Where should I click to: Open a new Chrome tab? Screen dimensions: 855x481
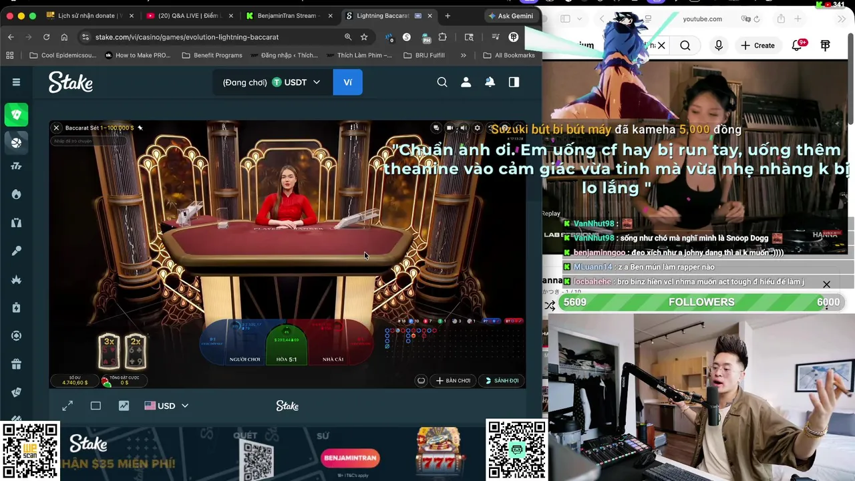[448, 15]
